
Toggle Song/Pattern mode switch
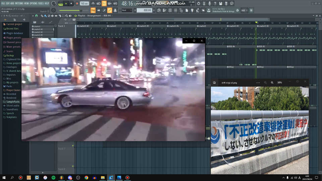60,3
